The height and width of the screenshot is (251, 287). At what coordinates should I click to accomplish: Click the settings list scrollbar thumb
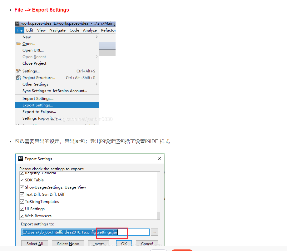click(159, 216)
